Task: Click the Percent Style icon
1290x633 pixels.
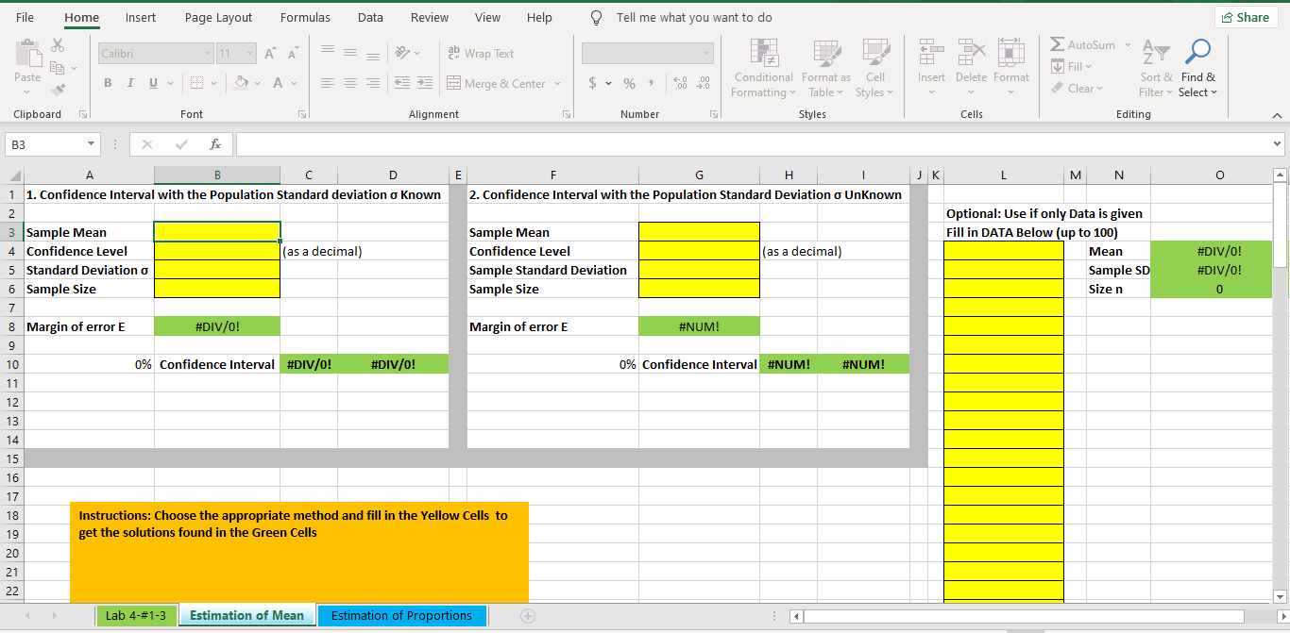Action: (629, 83)
